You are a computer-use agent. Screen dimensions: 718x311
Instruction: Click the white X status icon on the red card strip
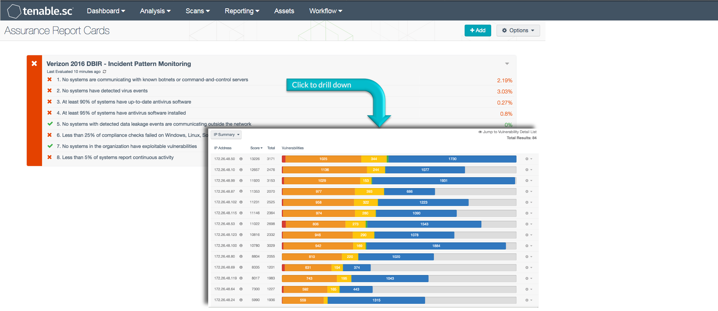(x=34, y=63)
